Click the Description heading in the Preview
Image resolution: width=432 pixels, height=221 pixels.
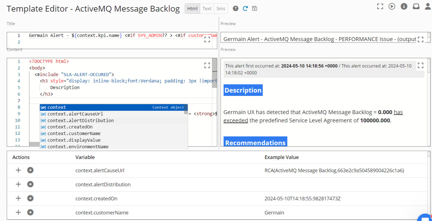pos(243,90)
